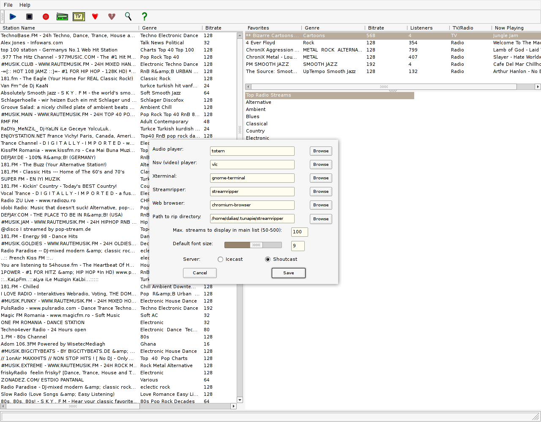The height and width of the screenshot is (422, 541).
Task: Click Browse next to Audio player
Action: [321, 151]
